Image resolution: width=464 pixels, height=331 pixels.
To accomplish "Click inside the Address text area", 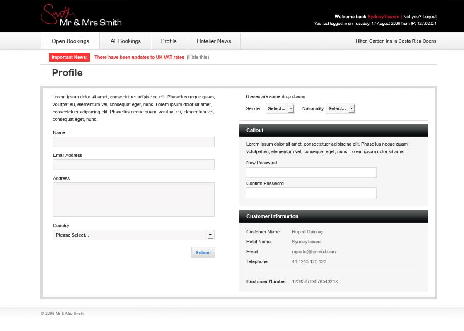I will pos(133,199).
